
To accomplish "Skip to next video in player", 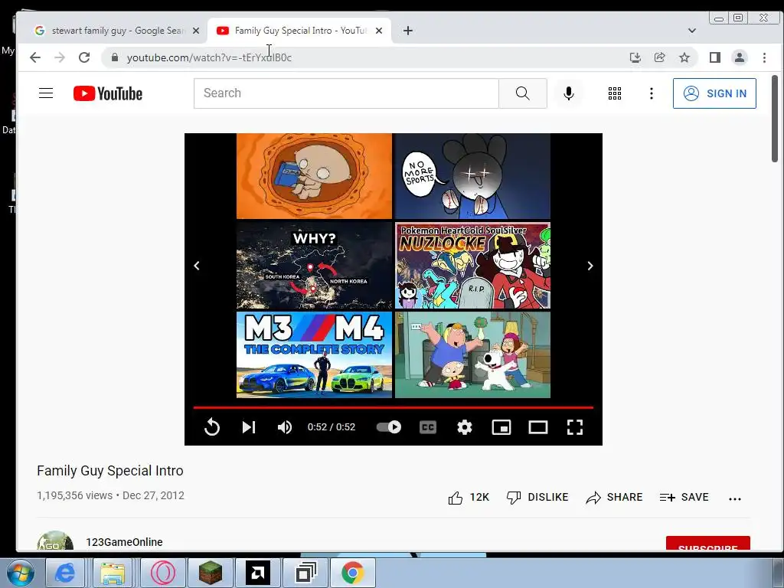I will (249, 427).
